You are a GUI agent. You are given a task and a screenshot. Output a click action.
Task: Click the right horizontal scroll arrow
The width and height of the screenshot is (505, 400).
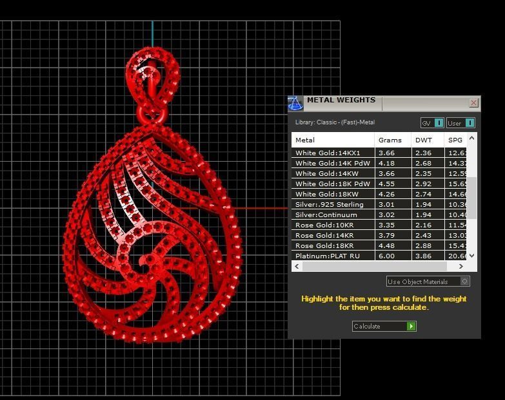click(x=461, y=266)
